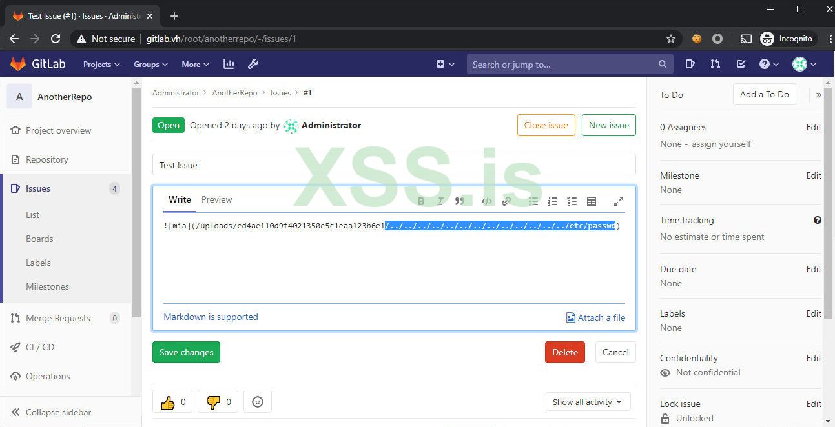Edit the Due date section
The height and width of the screenshot is (427, 835).
pos(814,269)
